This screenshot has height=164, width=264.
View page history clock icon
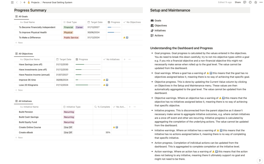click(250, 2)
